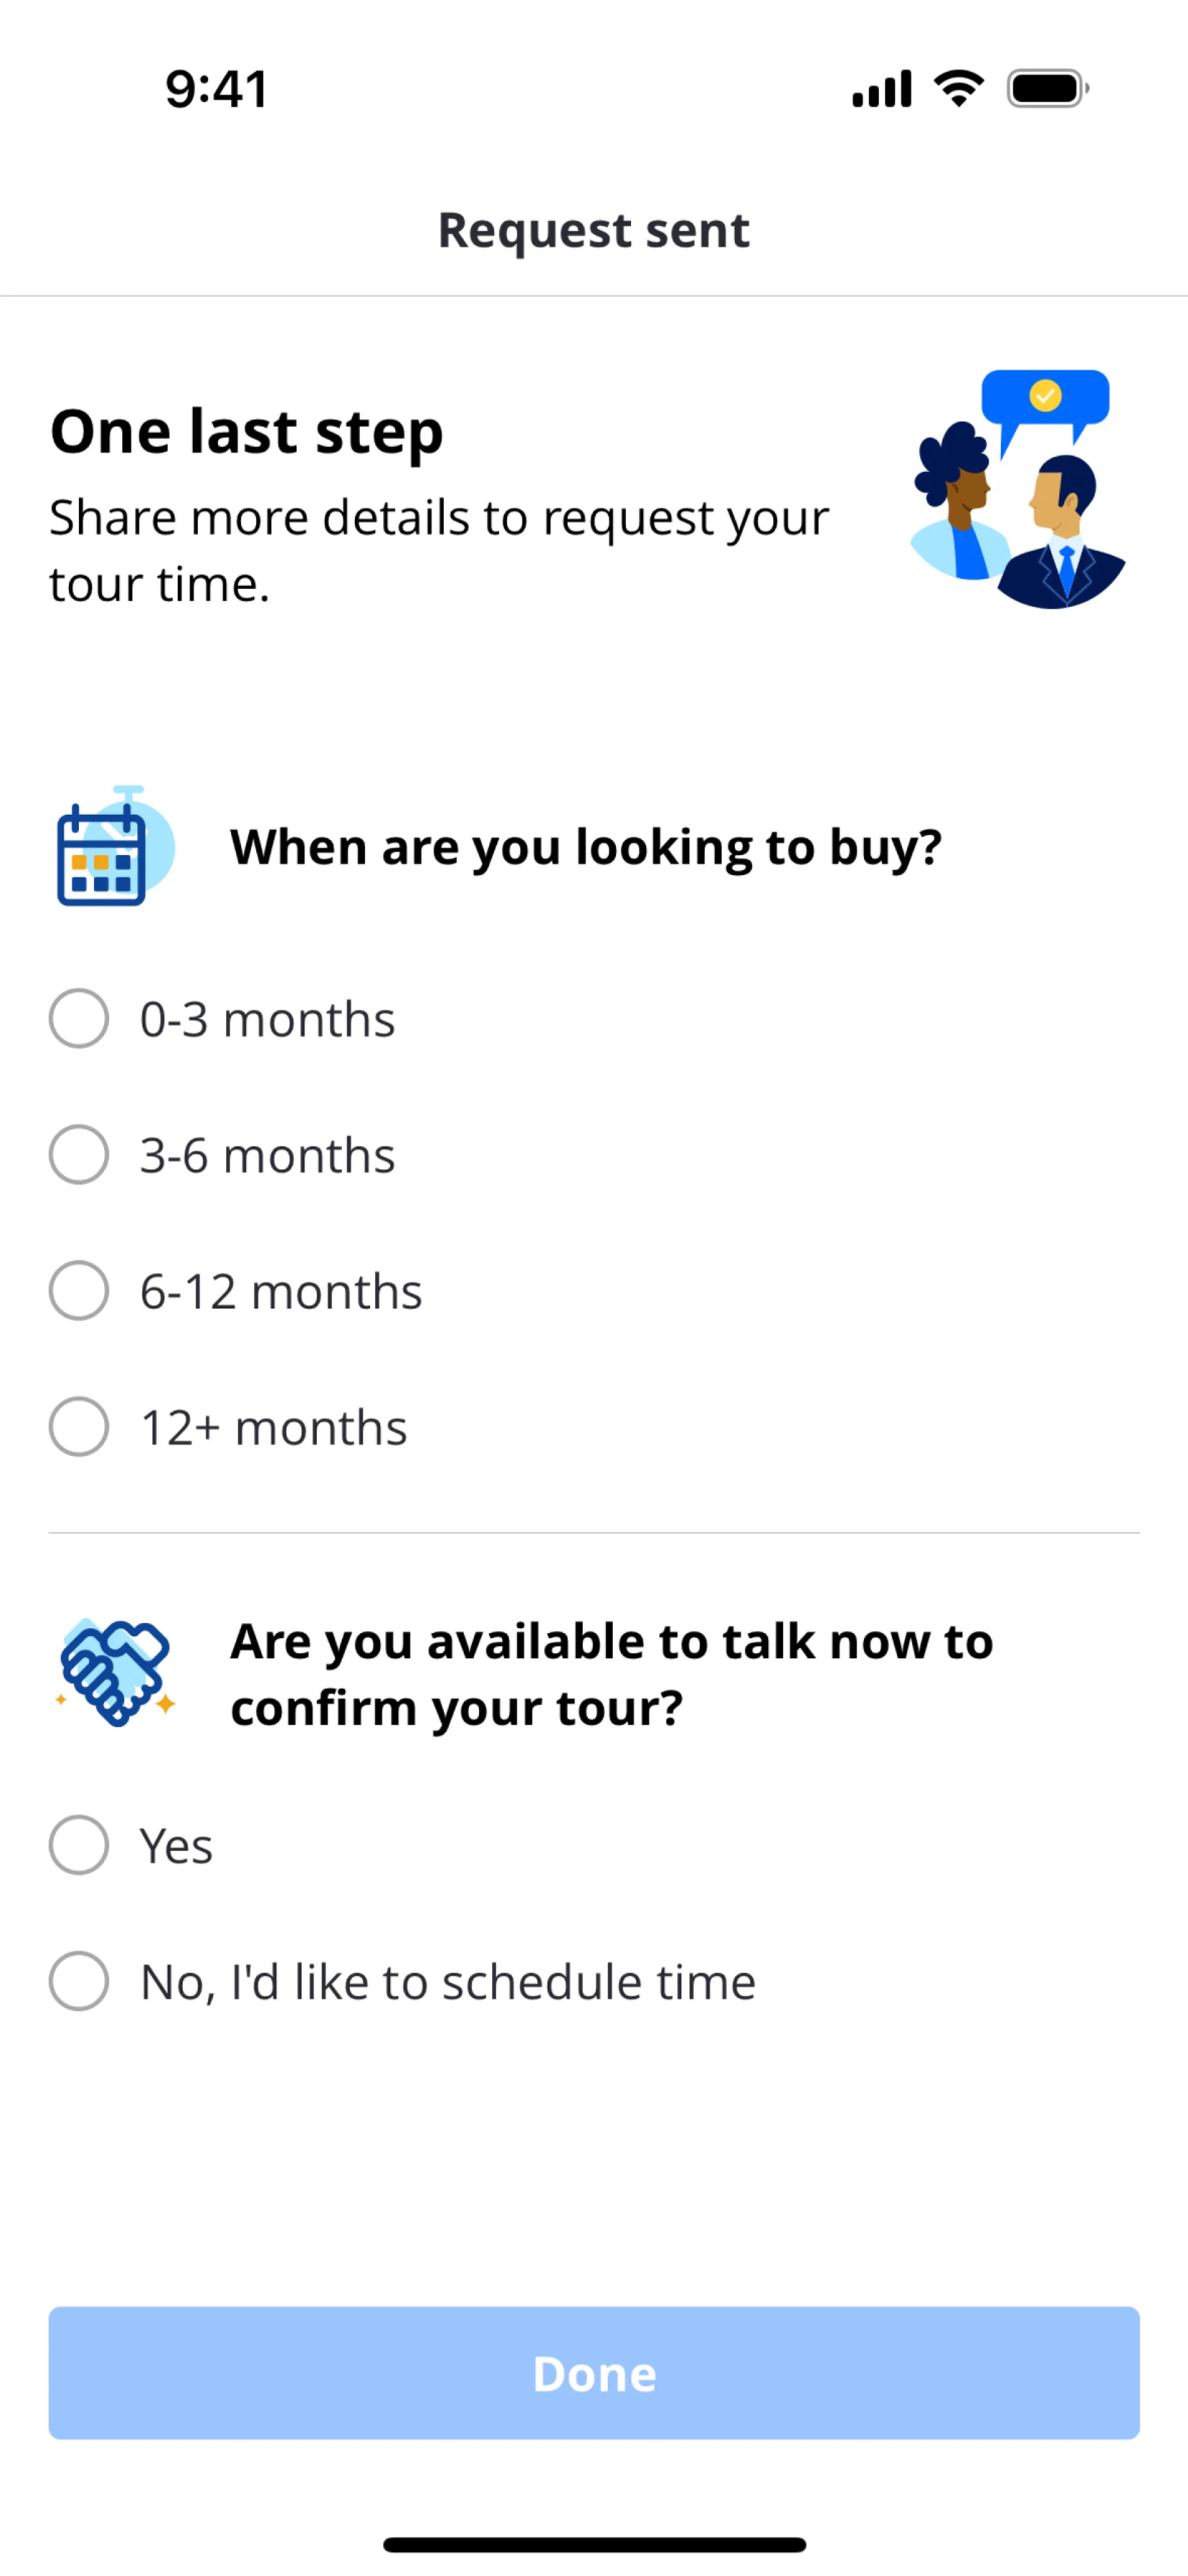Tap the Share more details subtitle text
This screenshot has height=2576, width=1188.
coord(439,551)
